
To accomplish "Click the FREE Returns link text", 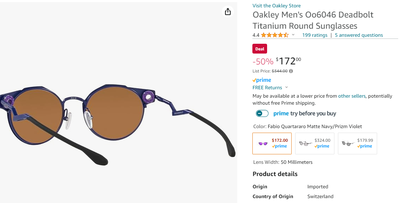I will coord(267,87).
